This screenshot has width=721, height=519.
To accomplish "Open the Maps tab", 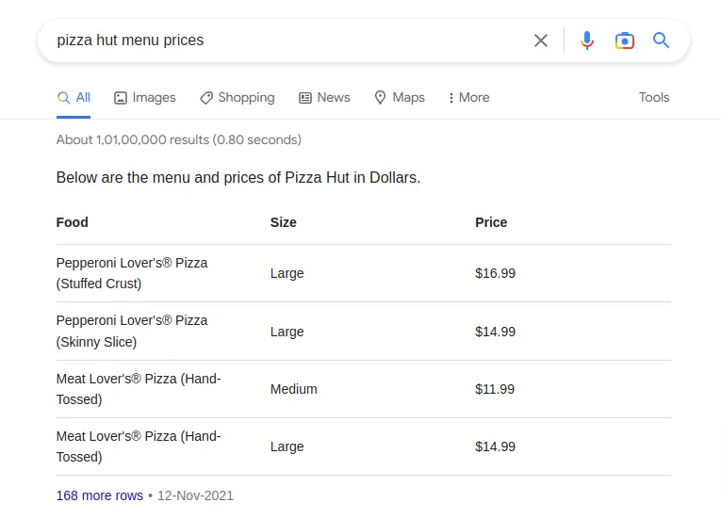I will click(x=400, y=97).
